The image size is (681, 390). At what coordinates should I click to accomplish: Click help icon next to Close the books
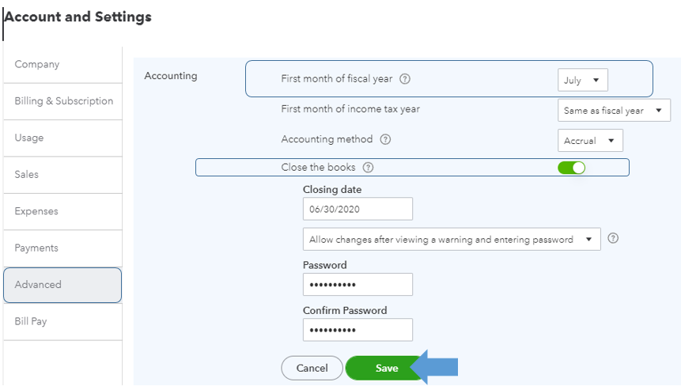click(x=368, y=168)
